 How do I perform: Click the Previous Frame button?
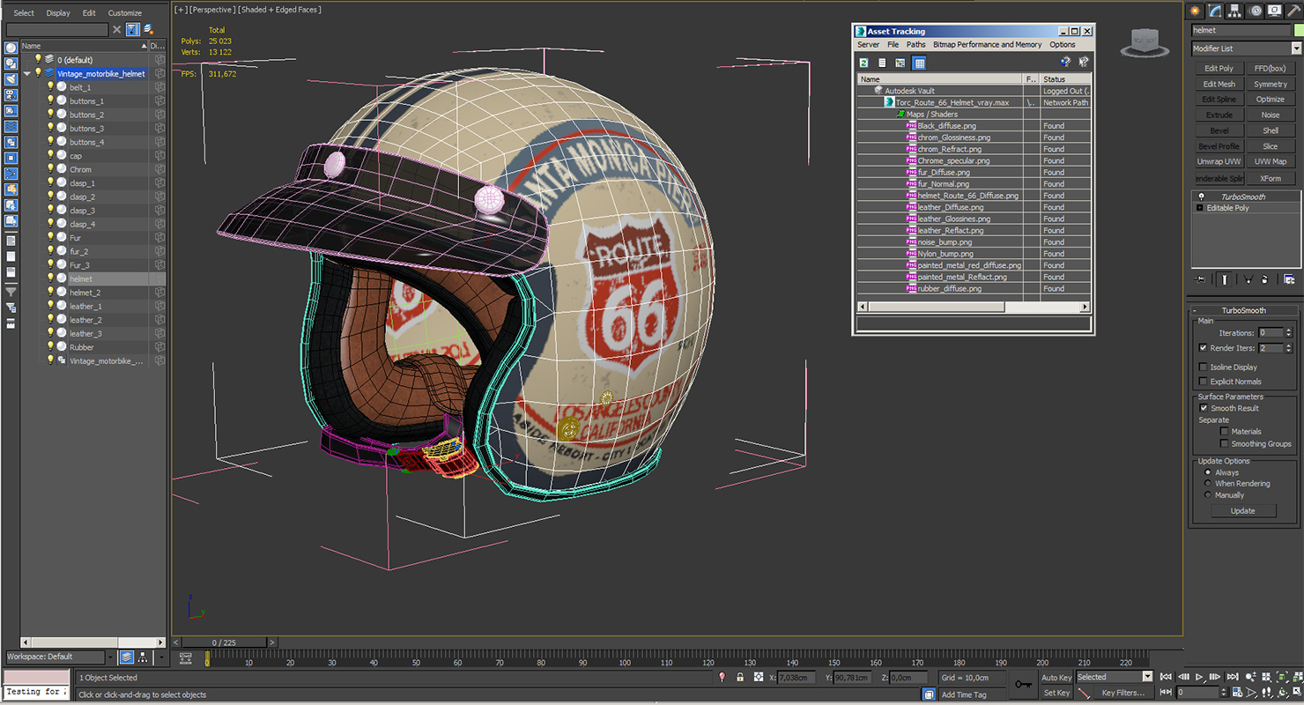(1182, 677)
